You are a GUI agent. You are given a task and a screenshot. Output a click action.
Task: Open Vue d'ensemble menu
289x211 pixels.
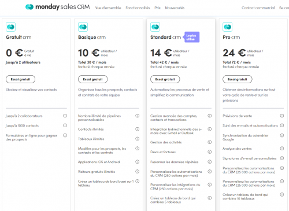[x=108, y=8]
